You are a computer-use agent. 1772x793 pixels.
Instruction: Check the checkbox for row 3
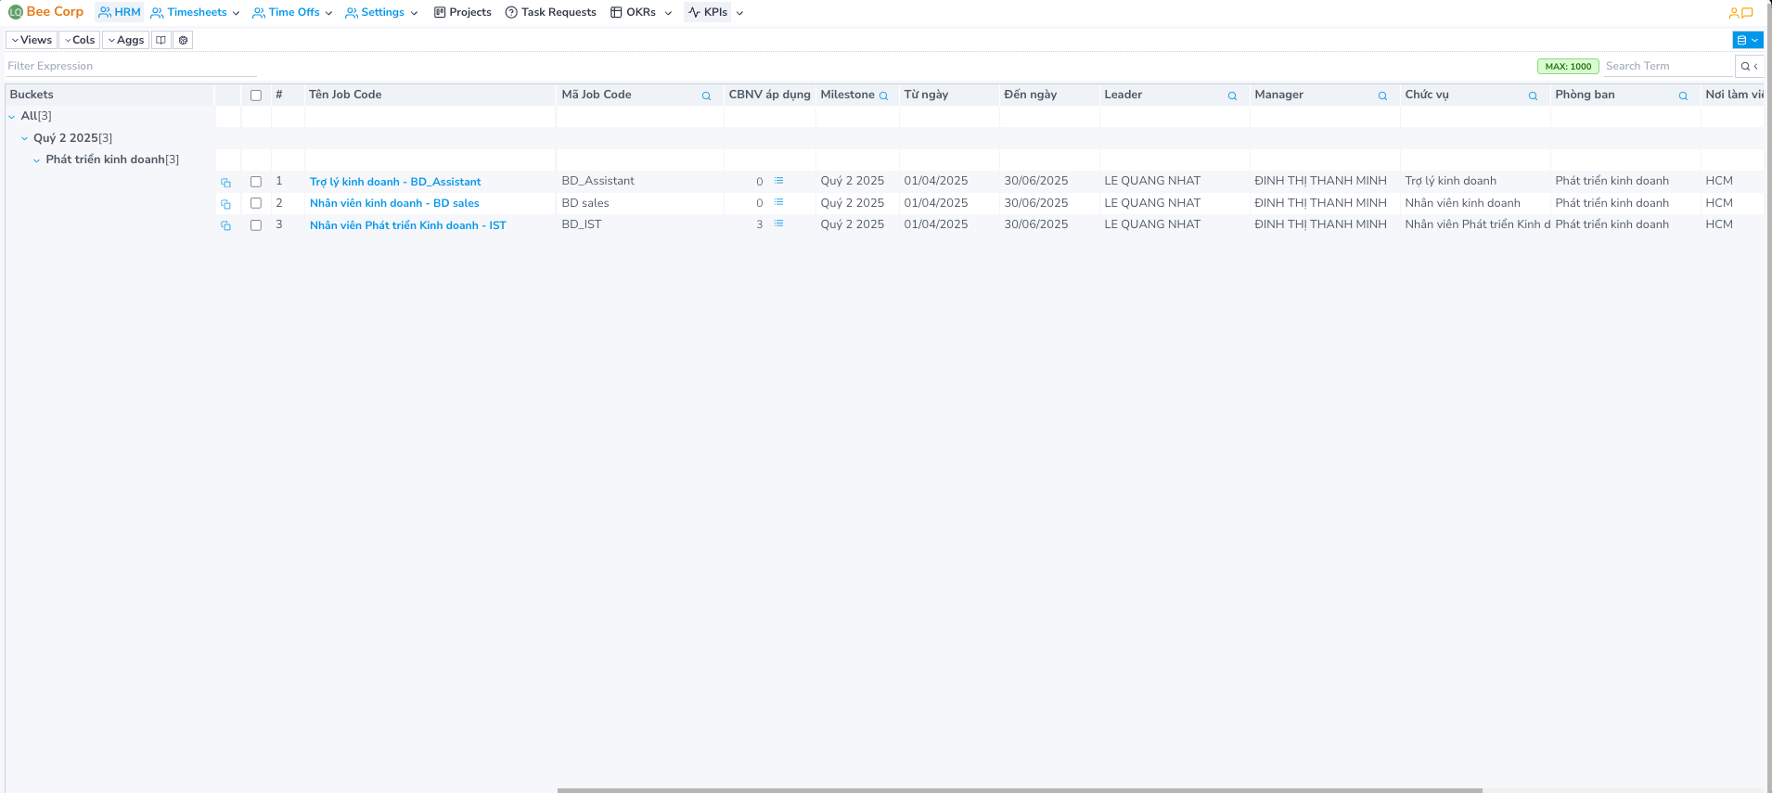[256, 225]
